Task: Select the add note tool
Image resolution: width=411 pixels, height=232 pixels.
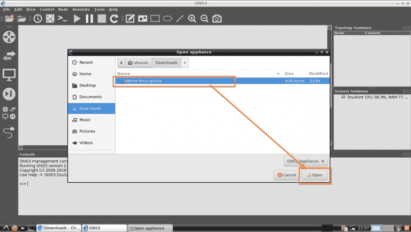Action: click(130, 19)
